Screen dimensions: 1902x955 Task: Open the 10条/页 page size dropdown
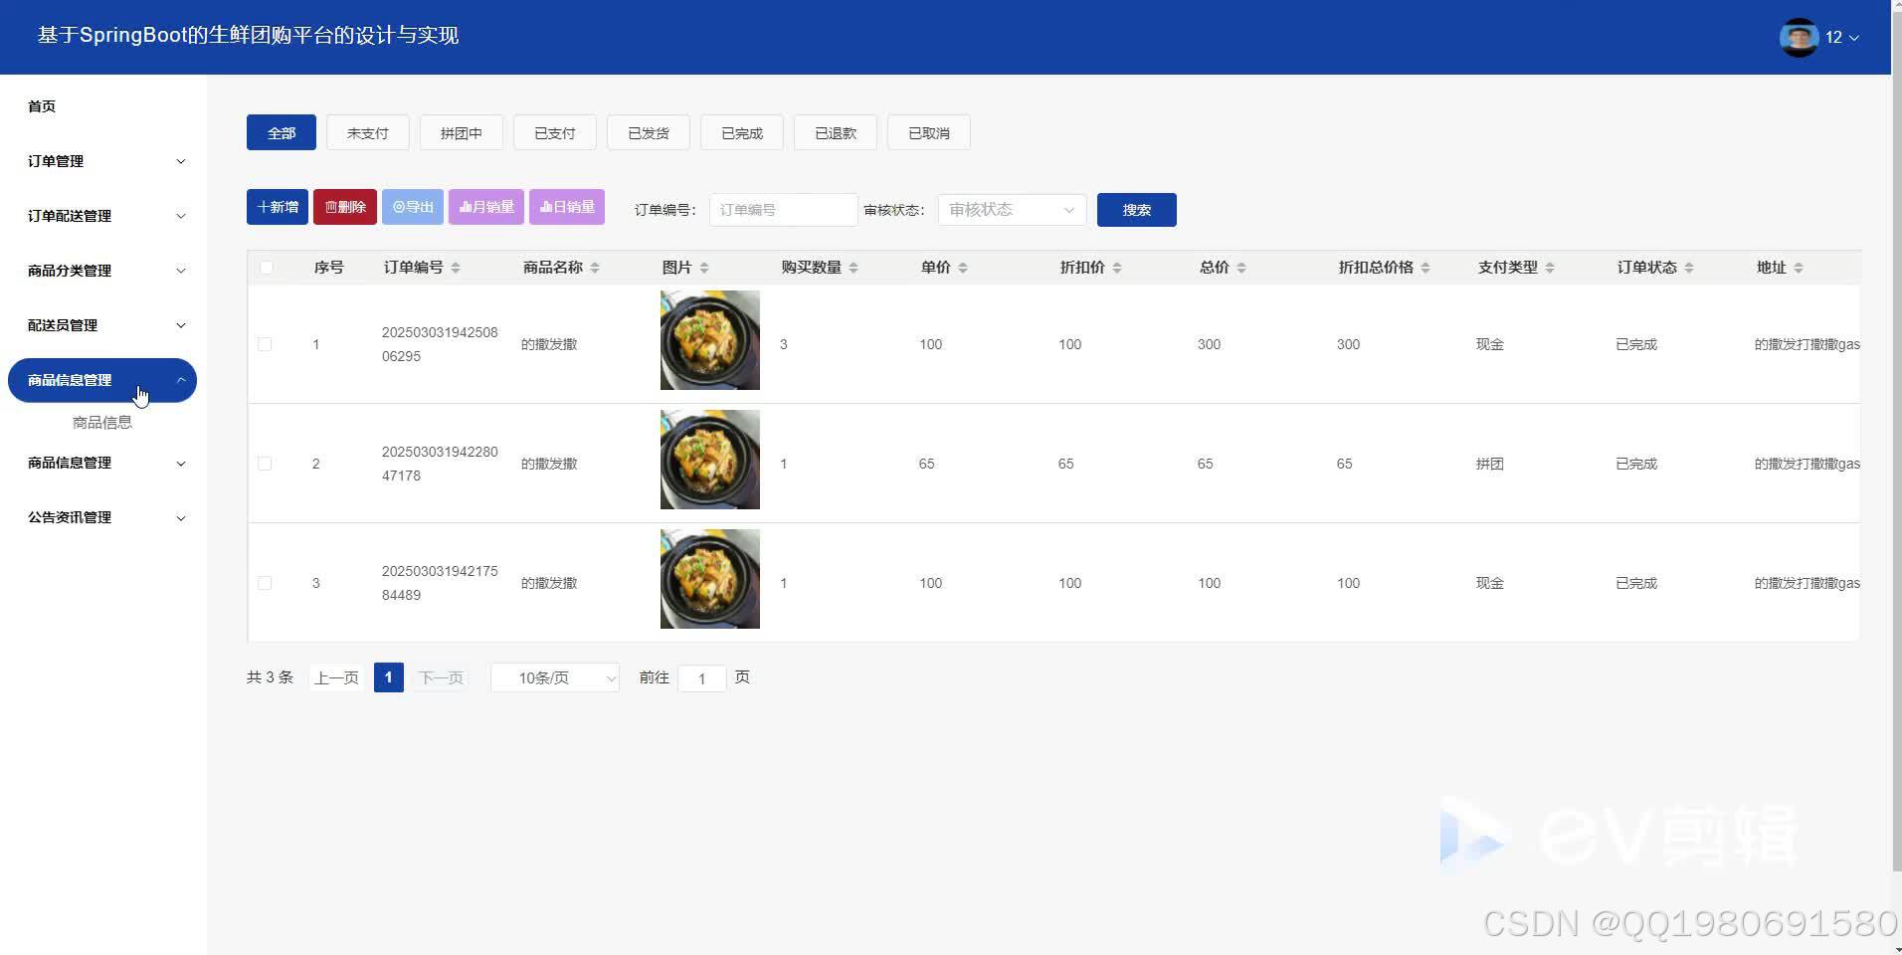555,677
